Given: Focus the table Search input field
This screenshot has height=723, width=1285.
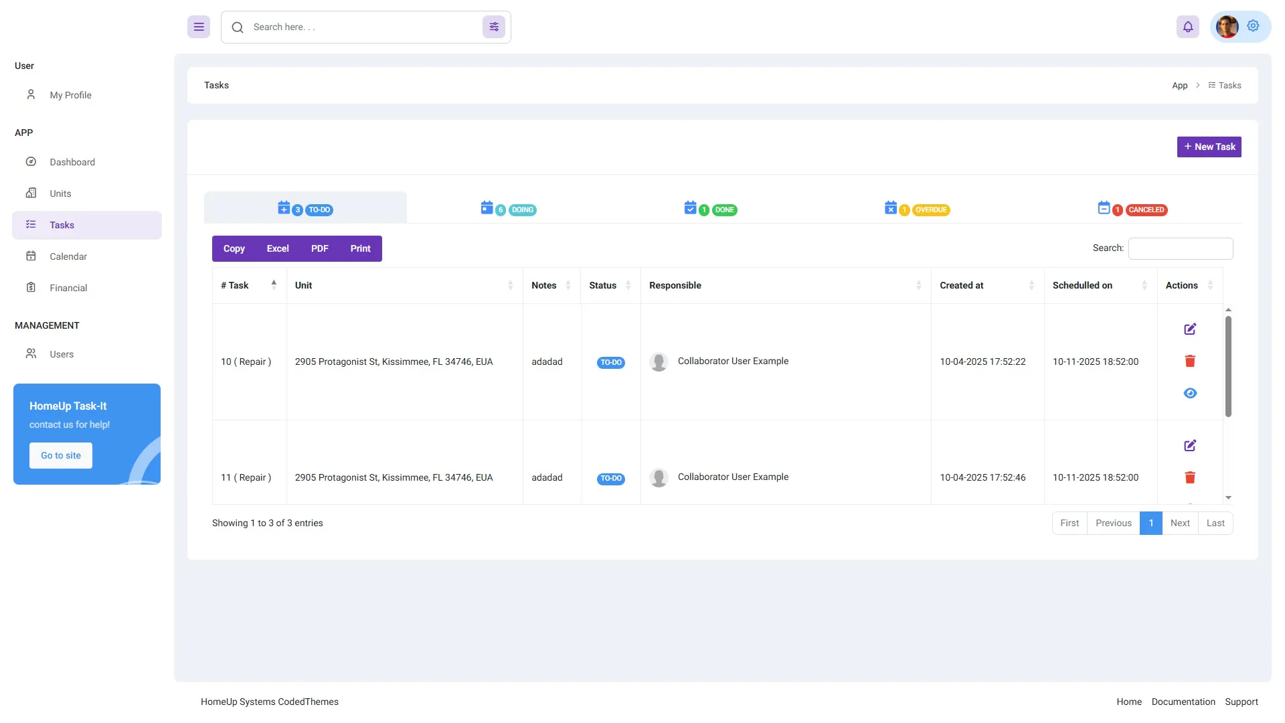Looking at the screenshot, I should (x=1181, y=248).
